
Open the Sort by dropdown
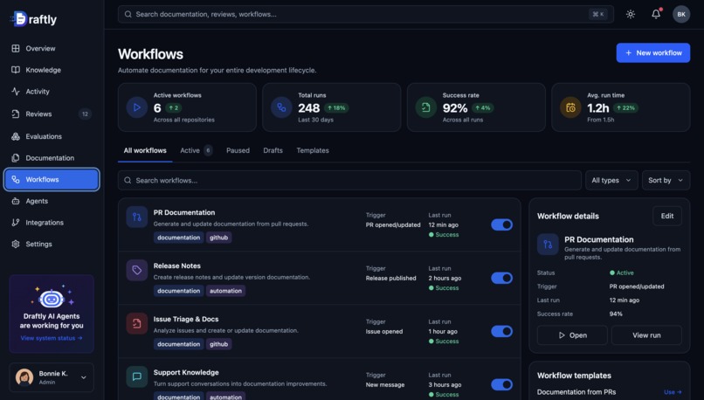pyautogui.click(x=666, y=181)
